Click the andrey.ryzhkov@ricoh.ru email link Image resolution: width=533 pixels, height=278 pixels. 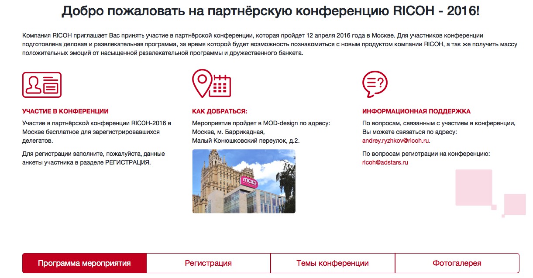(396, 141)
